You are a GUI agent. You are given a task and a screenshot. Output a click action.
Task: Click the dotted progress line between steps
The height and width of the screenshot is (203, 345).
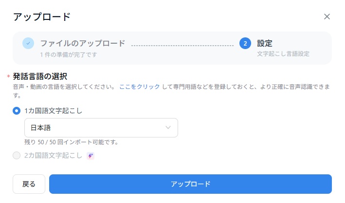182,45
